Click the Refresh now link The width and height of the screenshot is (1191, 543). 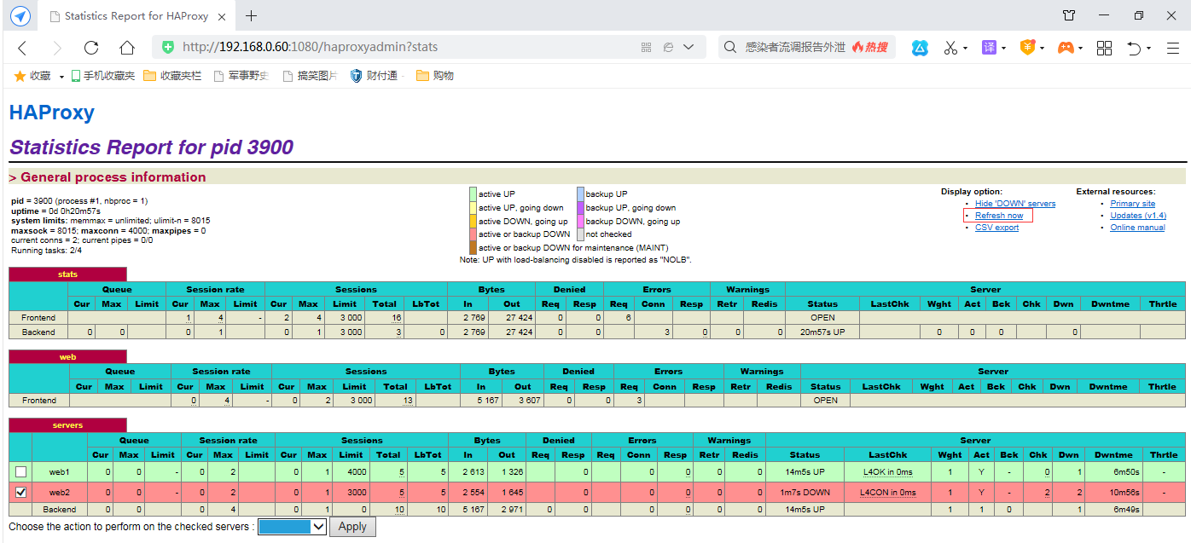999,216
